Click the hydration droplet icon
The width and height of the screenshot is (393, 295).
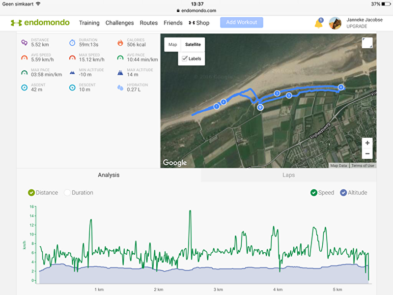pos(120,88)
